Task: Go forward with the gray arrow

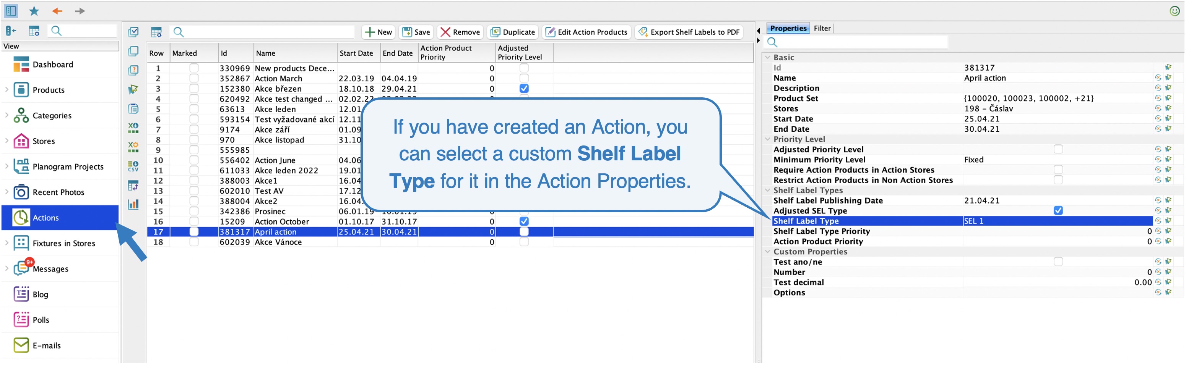Action: click(x=80, y=11)
